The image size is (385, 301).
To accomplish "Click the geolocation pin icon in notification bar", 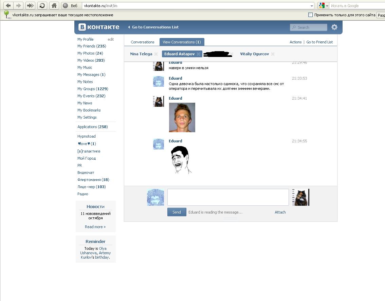I will (x=7, y=15).
